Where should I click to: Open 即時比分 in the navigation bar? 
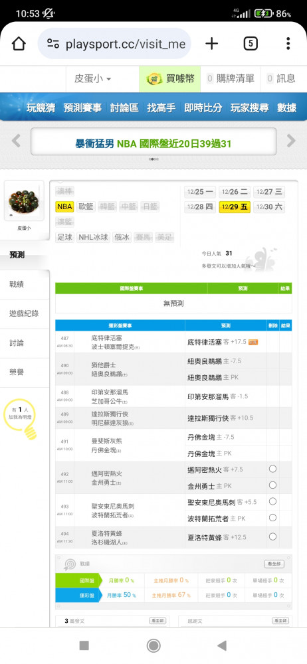203,108
